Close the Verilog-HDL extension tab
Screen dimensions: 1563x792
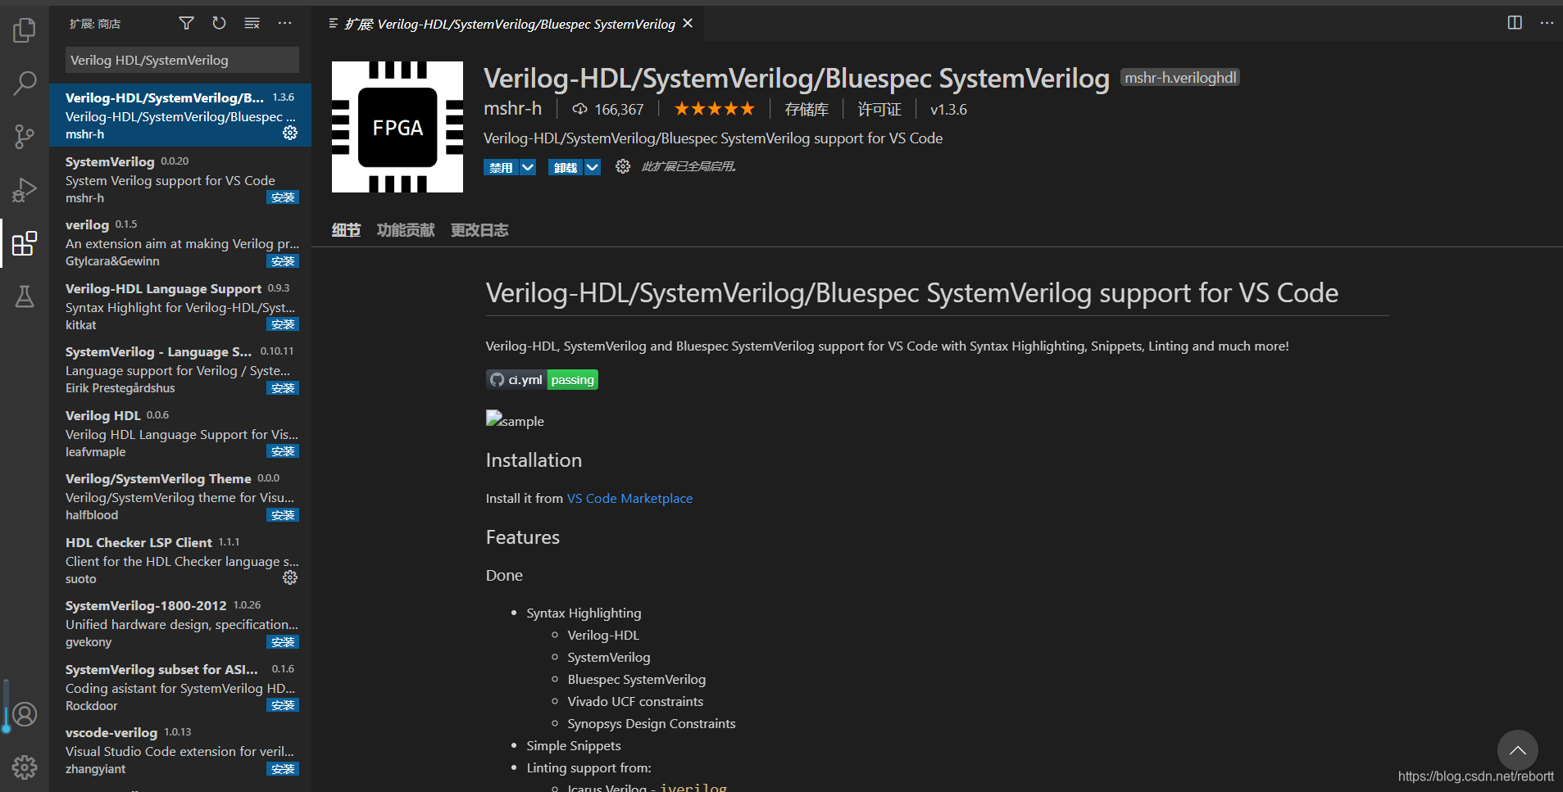688,23
